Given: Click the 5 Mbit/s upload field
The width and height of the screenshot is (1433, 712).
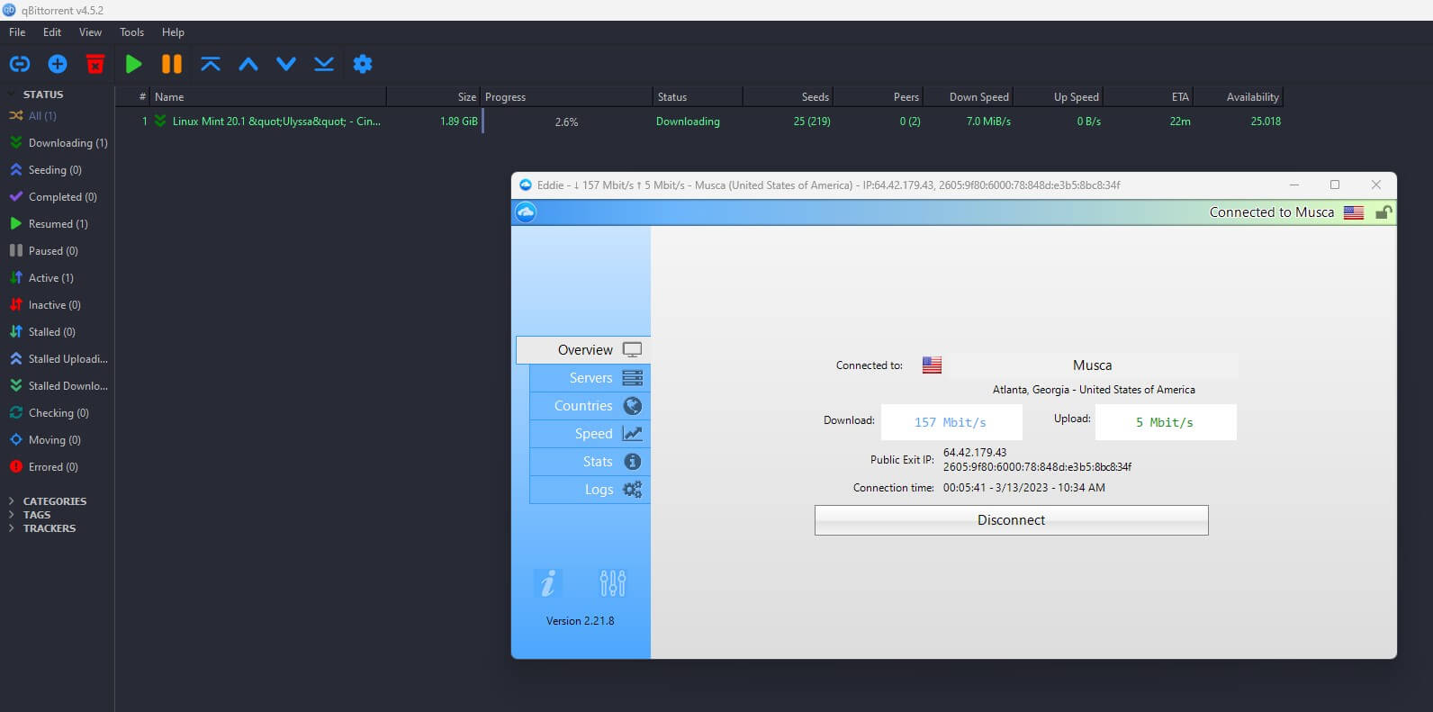Looking at the screenshot, I should point(1166,422).
